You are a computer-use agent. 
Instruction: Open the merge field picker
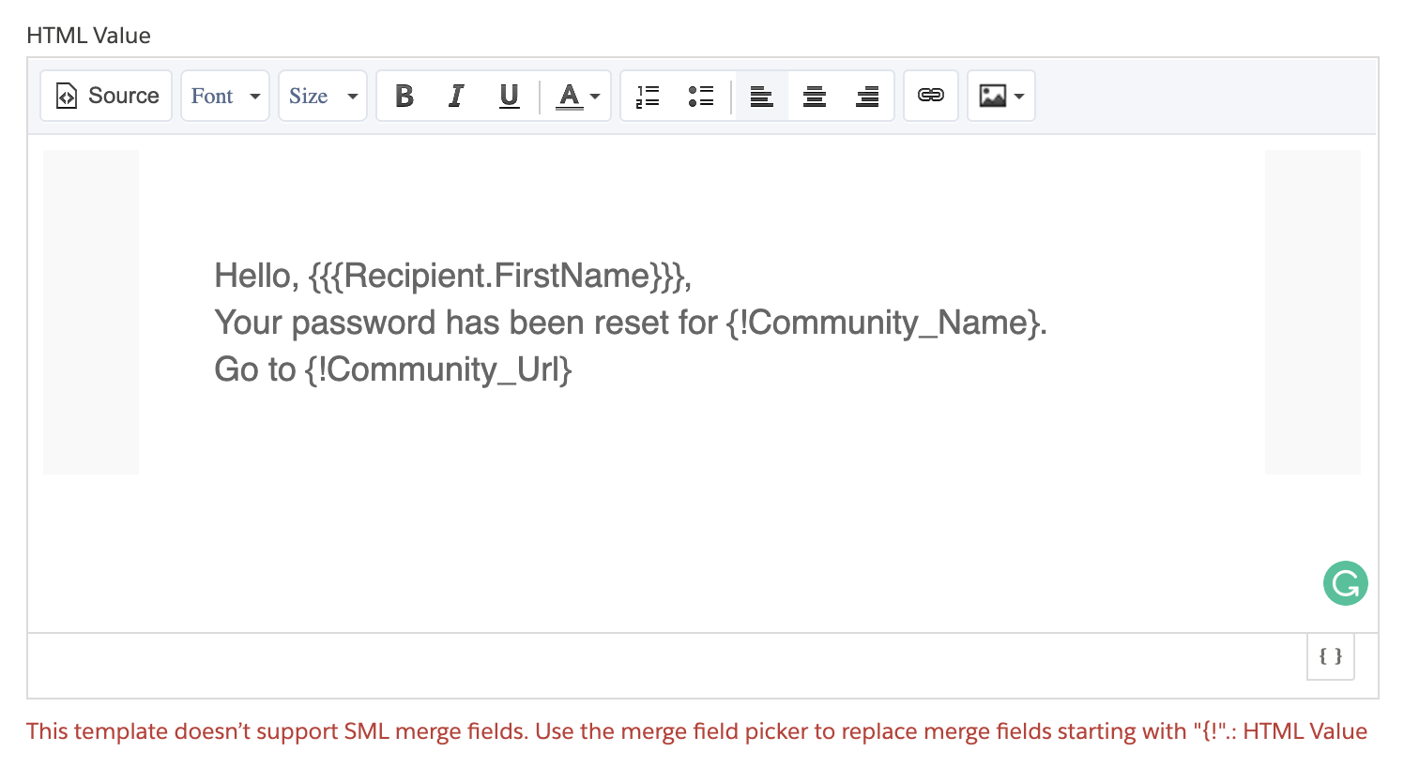[x=1331, y=656]
